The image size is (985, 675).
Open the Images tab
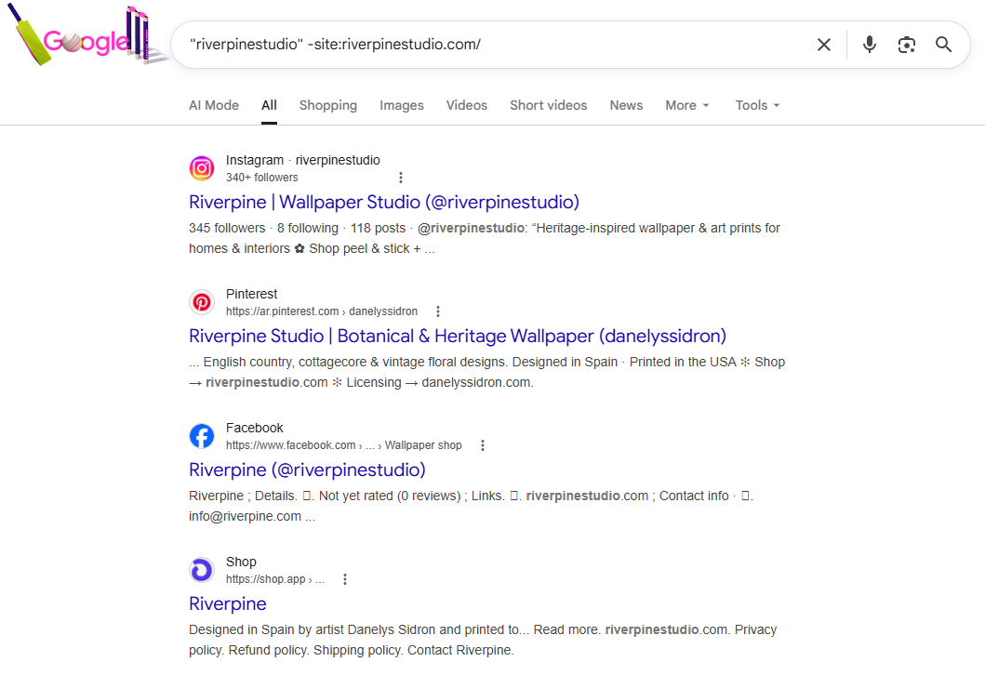(x=402, y=105)
